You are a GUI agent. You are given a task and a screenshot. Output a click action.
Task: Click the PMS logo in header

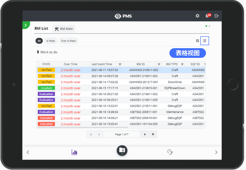pos(123,16)
